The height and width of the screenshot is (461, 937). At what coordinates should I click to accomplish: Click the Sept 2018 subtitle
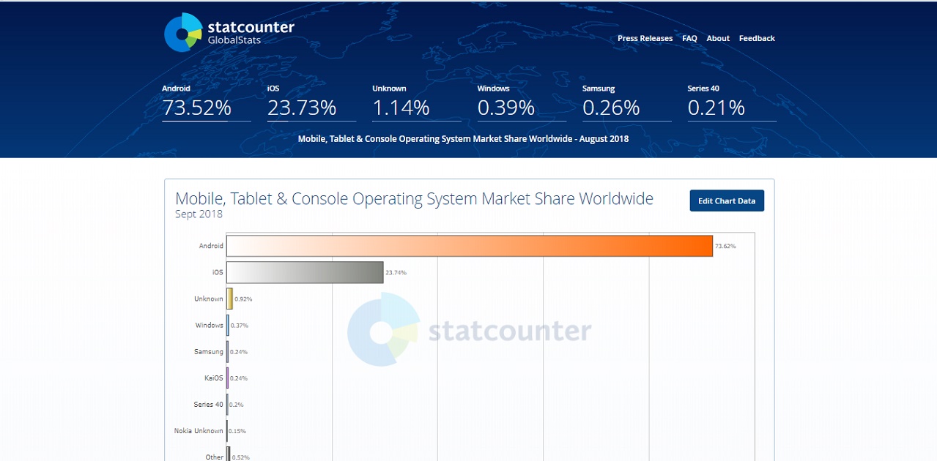coord(199,214)
